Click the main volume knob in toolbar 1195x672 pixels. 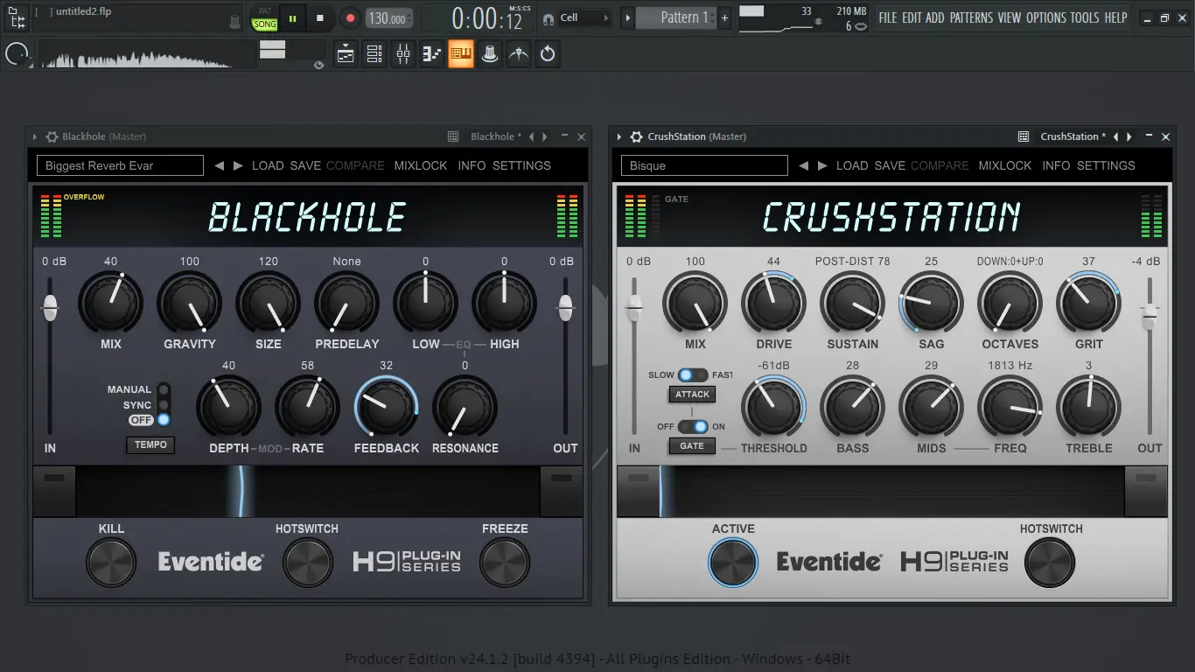point(17,54)
